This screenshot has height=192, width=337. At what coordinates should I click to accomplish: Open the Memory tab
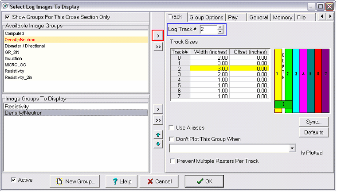coord(282,17)
